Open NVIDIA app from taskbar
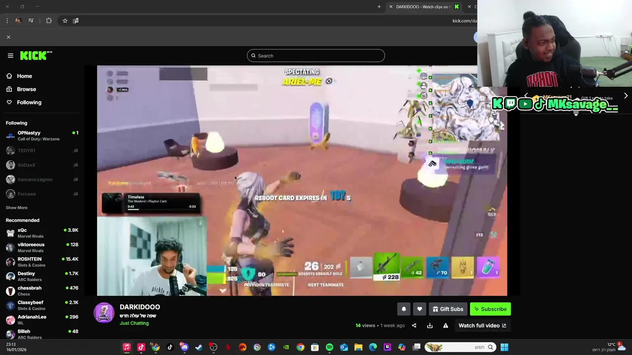632x355 pixels. point(286,347)
